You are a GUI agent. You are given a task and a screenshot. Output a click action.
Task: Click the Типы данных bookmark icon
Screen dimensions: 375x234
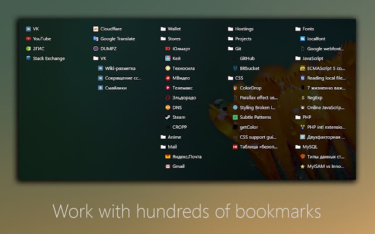pyautogui.click(x=302, y=157)
